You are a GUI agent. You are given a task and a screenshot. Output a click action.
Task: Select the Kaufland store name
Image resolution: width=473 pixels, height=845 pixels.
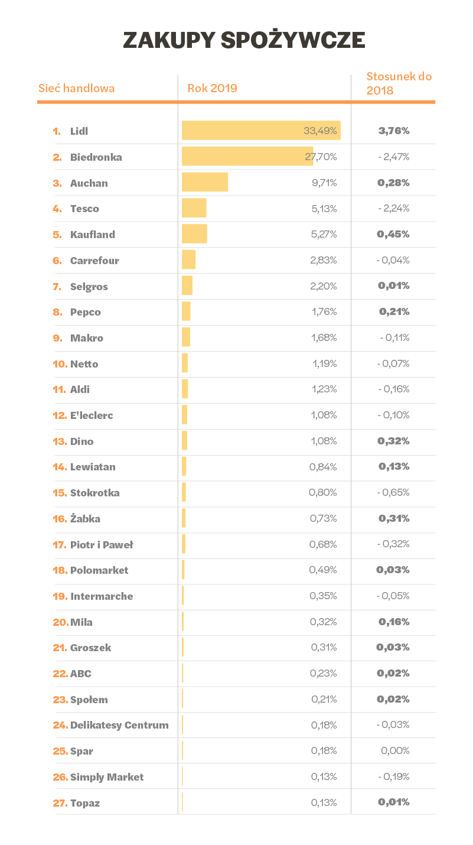coord(92,235)
